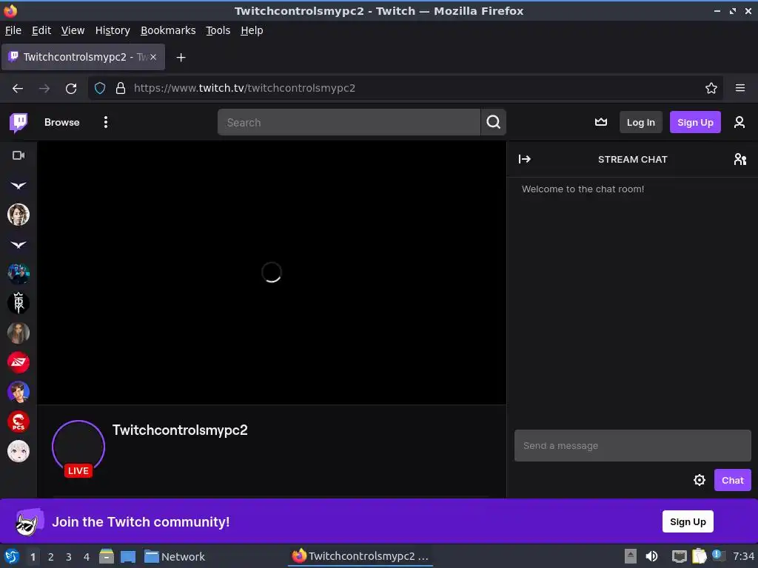Focus the Send a message chat box
This screenshot has height=568, width=758.
tap(632, 445)
